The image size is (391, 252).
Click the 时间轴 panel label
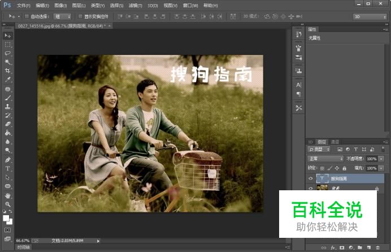[x=24, y=247]
